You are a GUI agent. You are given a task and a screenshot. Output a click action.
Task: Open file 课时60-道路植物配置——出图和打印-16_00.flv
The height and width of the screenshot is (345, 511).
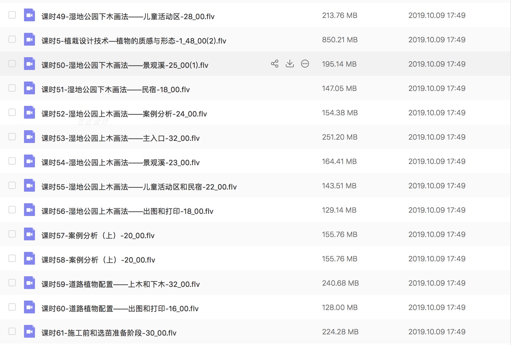click(120, 308)
